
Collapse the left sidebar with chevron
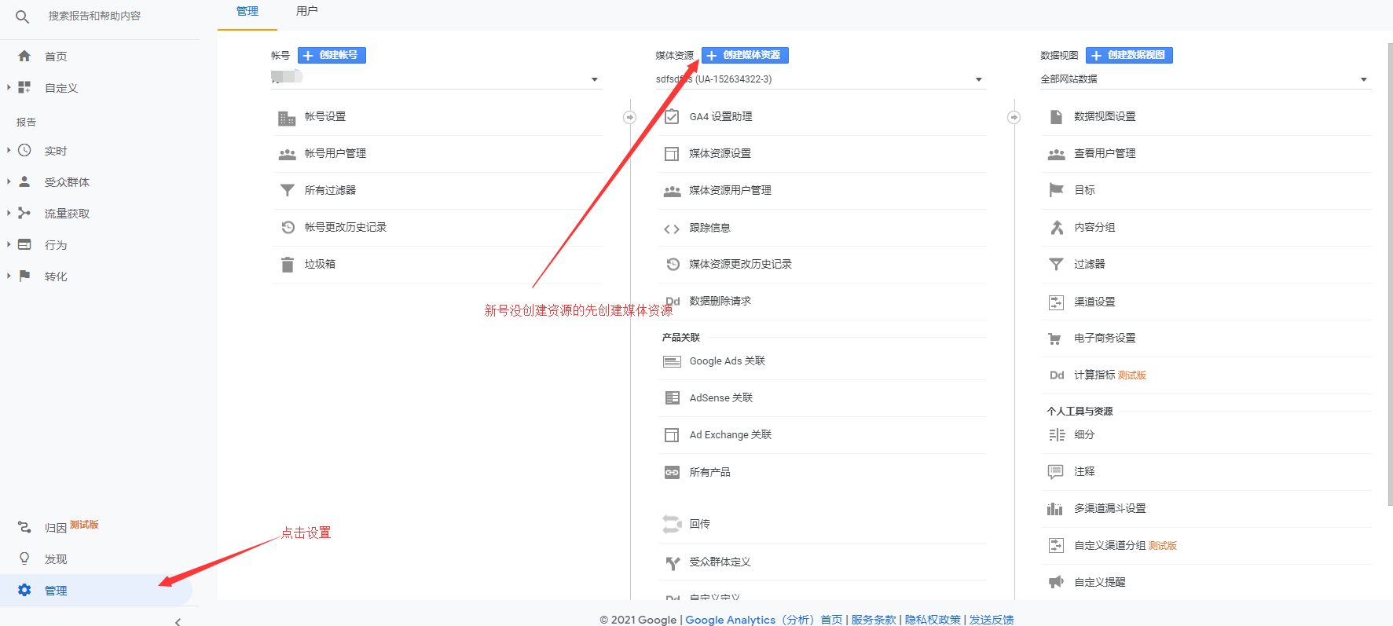point(178,621)
